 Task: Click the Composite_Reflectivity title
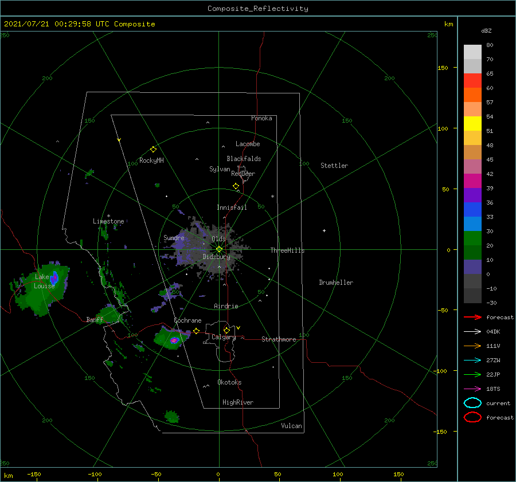[x=258, y=9]
